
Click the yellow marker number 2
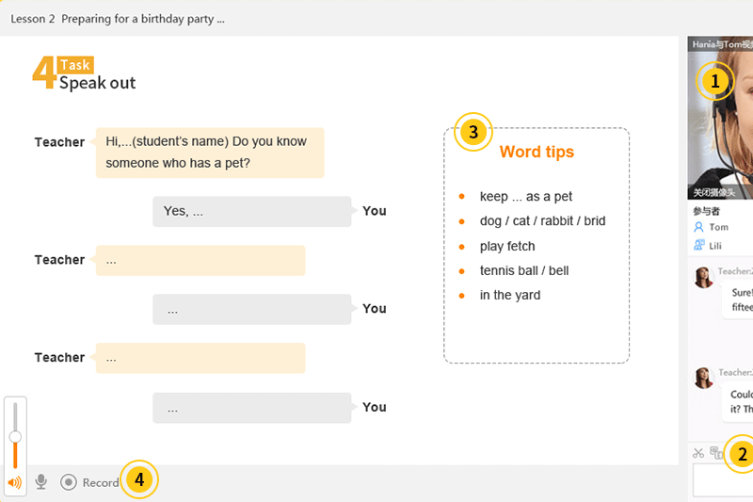click(x=742, y=455)
